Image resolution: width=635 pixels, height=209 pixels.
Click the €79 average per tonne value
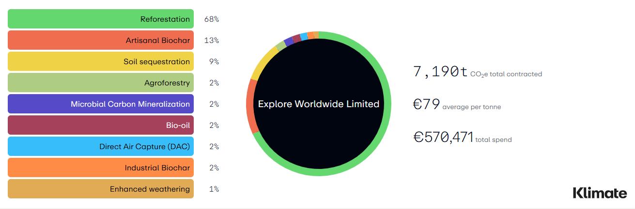[426, 104]
